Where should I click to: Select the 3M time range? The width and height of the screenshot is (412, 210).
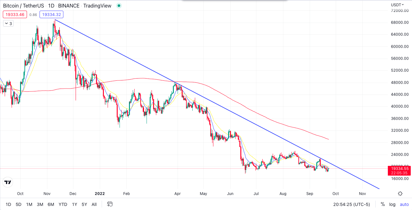[40, 204]
